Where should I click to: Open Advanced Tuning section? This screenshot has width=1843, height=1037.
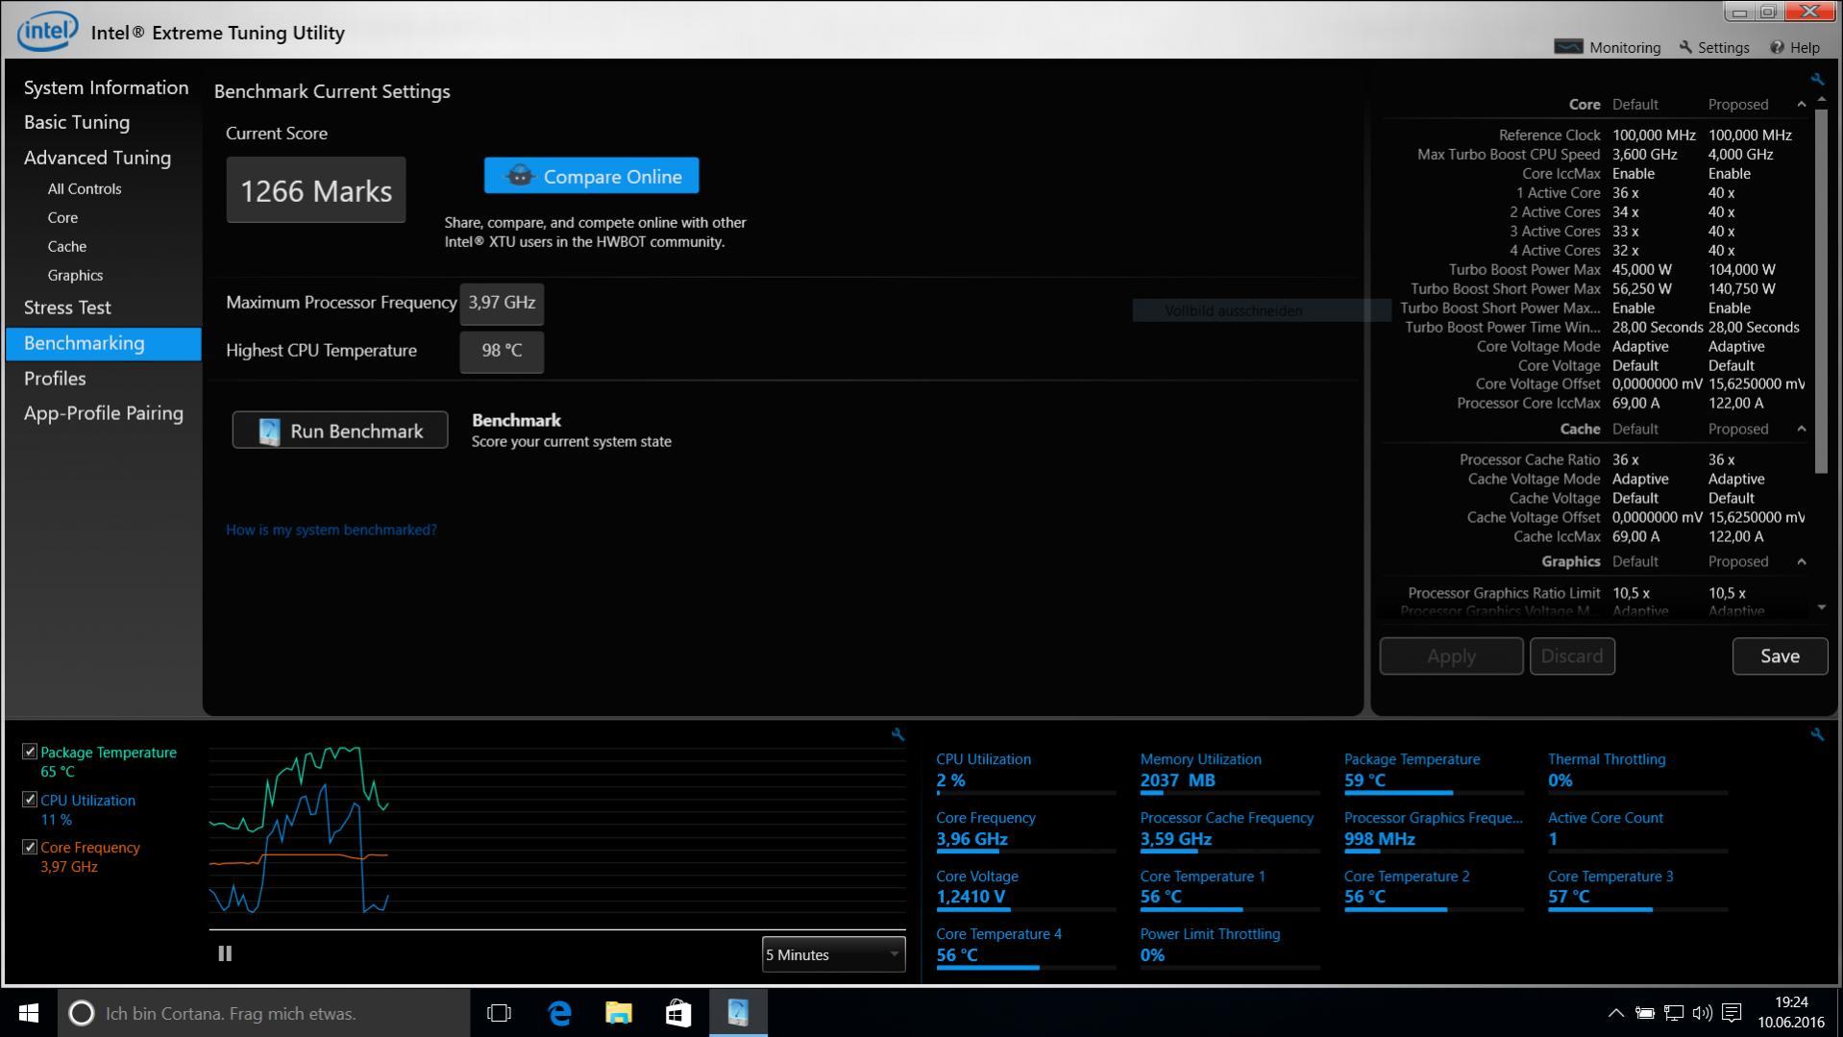97,158
